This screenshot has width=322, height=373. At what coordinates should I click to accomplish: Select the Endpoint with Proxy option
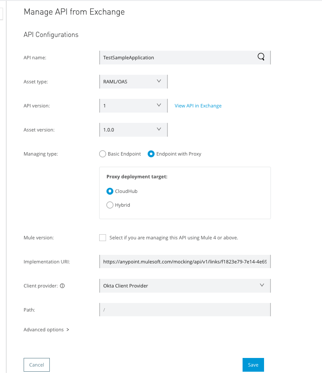151,154
